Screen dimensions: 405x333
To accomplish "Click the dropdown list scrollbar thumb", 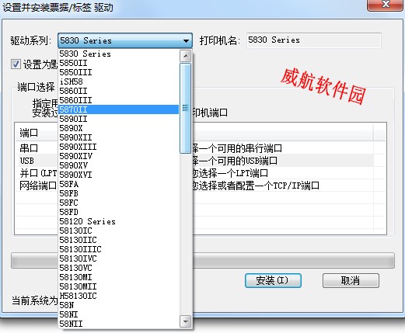I will point(186,108).
